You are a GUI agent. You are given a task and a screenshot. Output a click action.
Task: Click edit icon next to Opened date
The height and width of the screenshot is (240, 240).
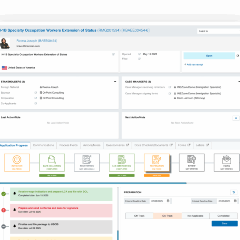coord(140,54)
